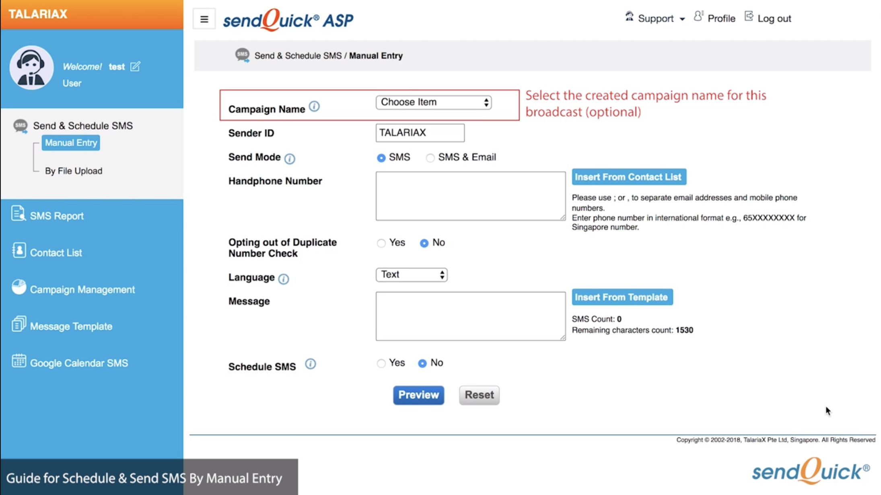The height and width of the screenshot is (495, 881).
Task: Click the Log out link
Action: click(x=774, y=19)
